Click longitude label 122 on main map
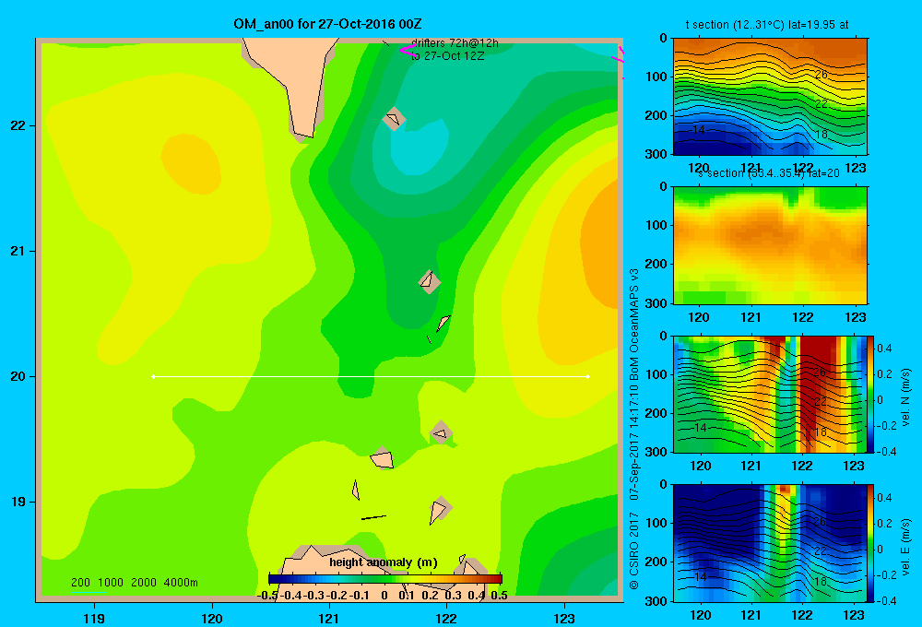The width and height of the screenshot is (922, 627). (446, 618)
